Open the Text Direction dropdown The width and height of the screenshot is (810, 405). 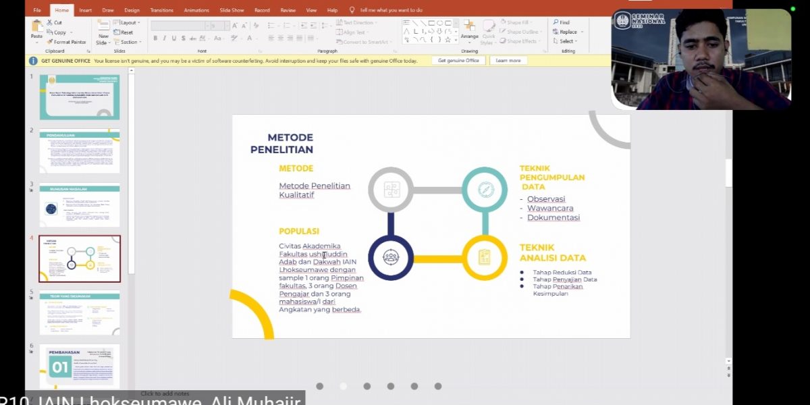pos(357,22)
